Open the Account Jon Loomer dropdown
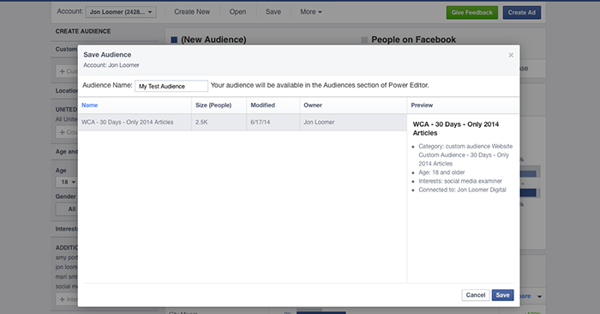Viewport: 600px width, 314px height. 121,12
